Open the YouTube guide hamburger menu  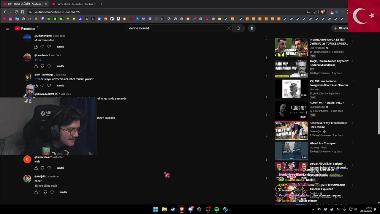(x=7, y=28)
